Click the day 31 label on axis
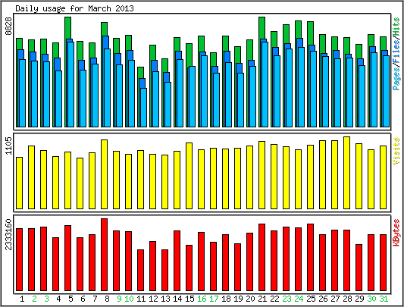The width and height of the screenshot is (404, 307). coord(384,299)
